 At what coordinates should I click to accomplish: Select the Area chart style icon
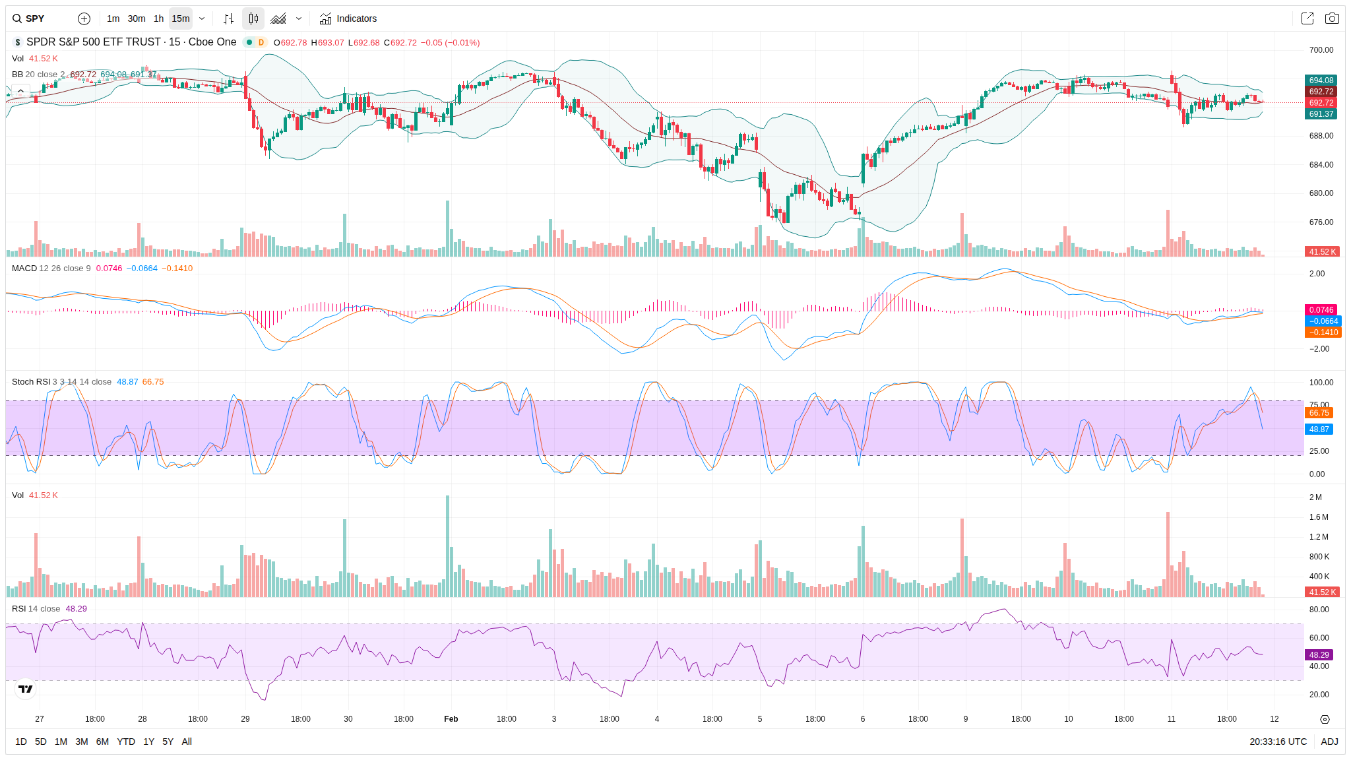pyautogui.click(x=278, y=18)
